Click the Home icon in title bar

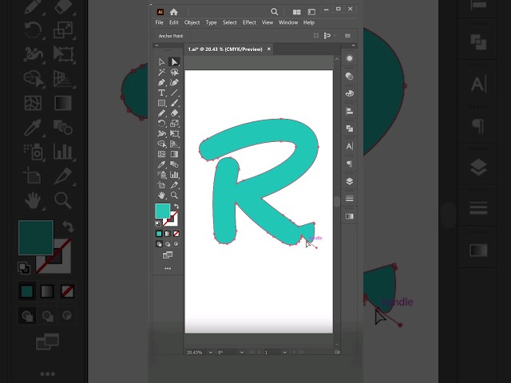click(174, 12)
